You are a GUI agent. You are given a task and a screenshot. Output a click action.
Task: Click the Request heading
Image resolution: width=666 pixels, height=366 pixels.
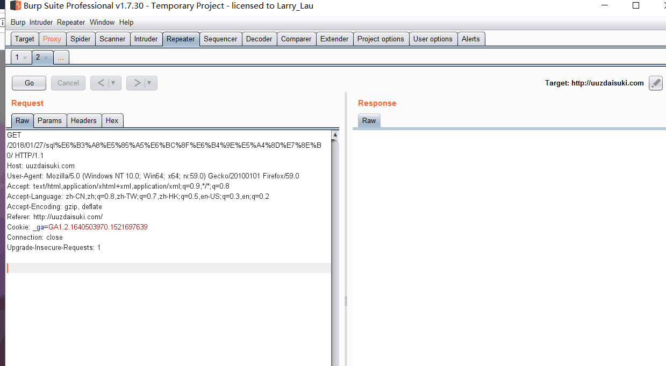[27, 103]
